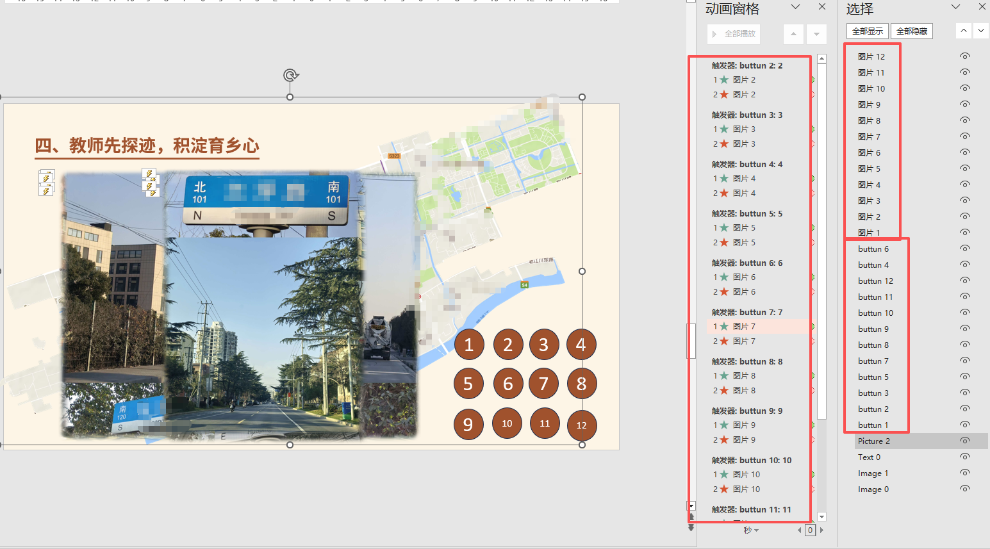
Task: Select buttun 8 in Selection pane
Action: [x=873, y=345]
